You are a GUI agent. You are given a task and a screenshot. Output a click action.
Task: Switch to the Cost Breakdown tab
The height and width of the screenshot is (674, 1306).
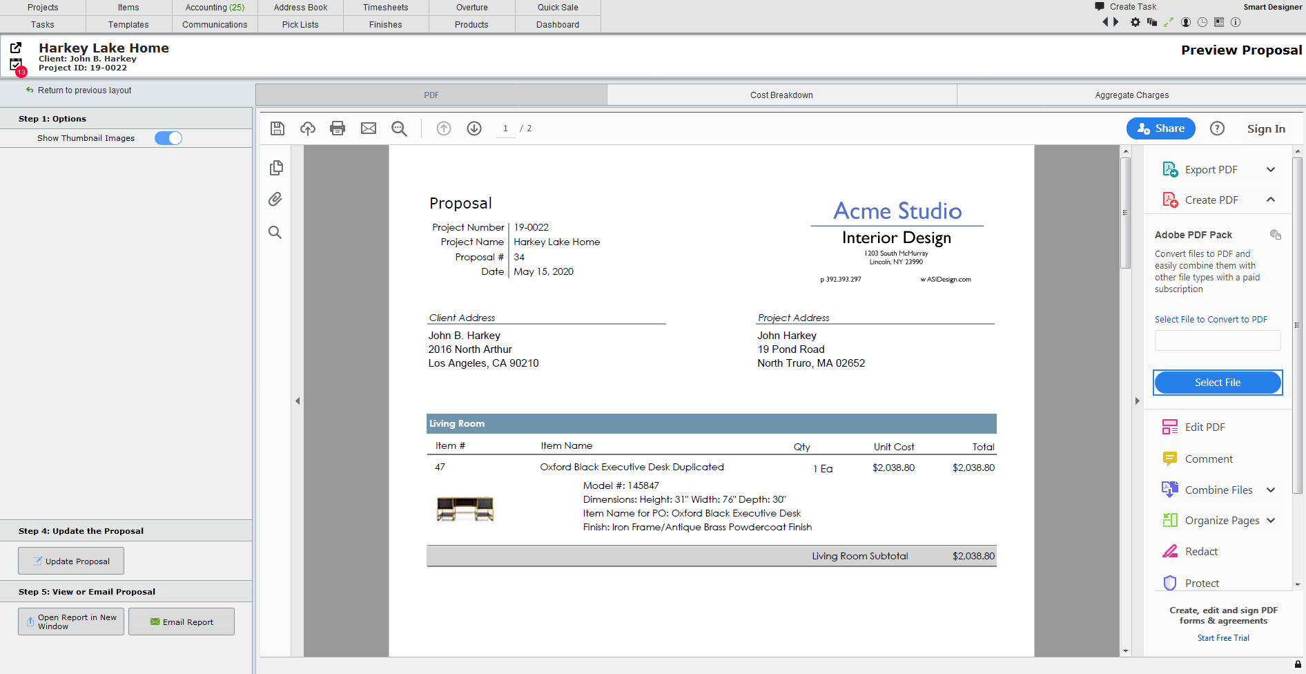coord(781,95)
